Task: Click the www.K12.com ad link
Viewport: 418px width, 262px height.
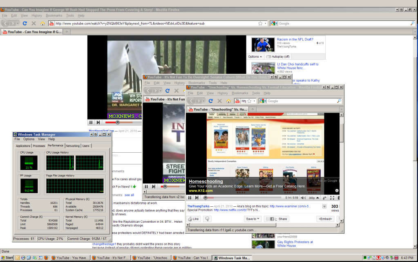Action: coord(201,191)
